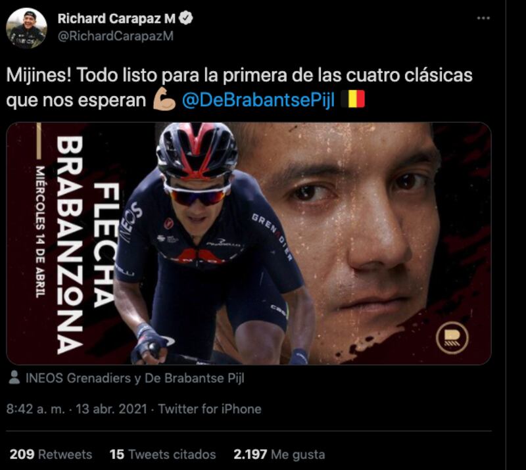Click the gold circular logo on image
Image resolution: width=526 pixels, height=470 pixels.
coord(452,338)
